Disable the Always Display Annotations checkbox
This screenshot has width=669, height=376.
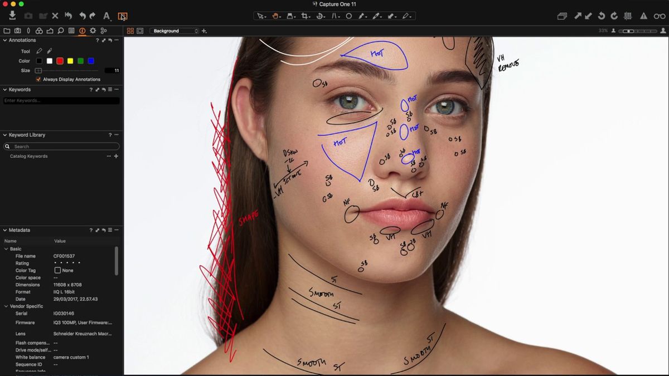(x=38, y=79)
